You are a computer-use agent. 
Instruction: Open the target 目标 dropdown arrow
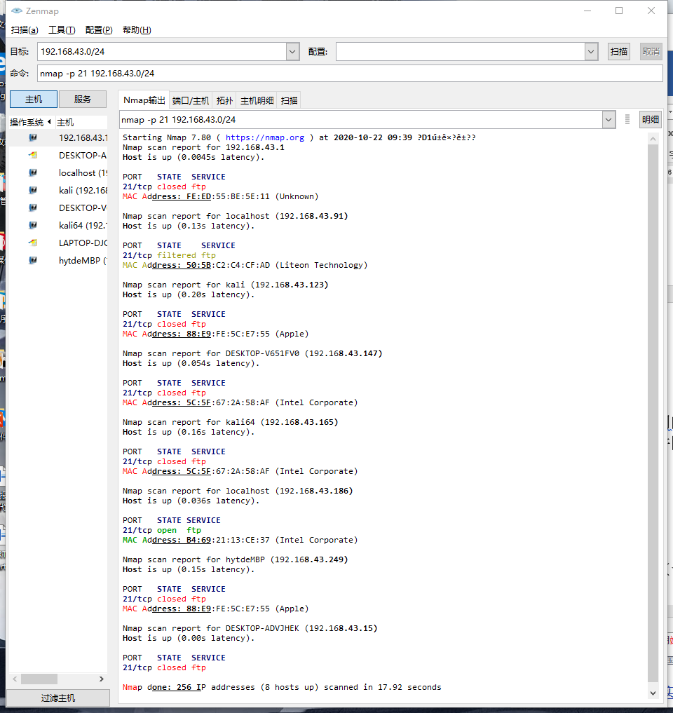pos(292,52)
